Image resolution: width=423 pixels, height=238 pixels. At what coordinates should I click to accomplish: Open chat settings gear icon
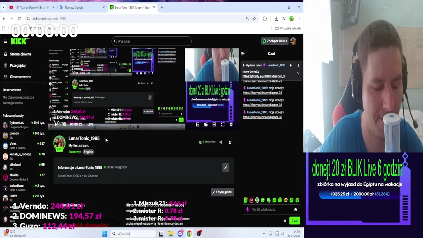pyautogui.click(x=285, y=221)
